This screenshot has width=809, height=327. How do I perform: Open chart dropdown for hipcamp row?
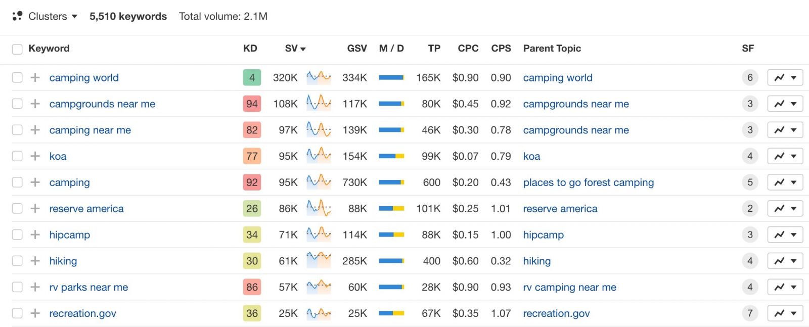point(785,235)
